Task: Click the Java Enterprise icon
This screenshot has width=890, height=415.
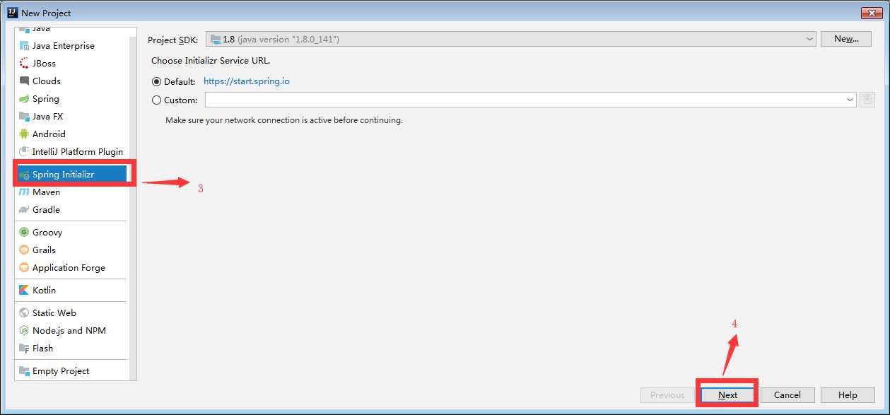Action: 24,46
